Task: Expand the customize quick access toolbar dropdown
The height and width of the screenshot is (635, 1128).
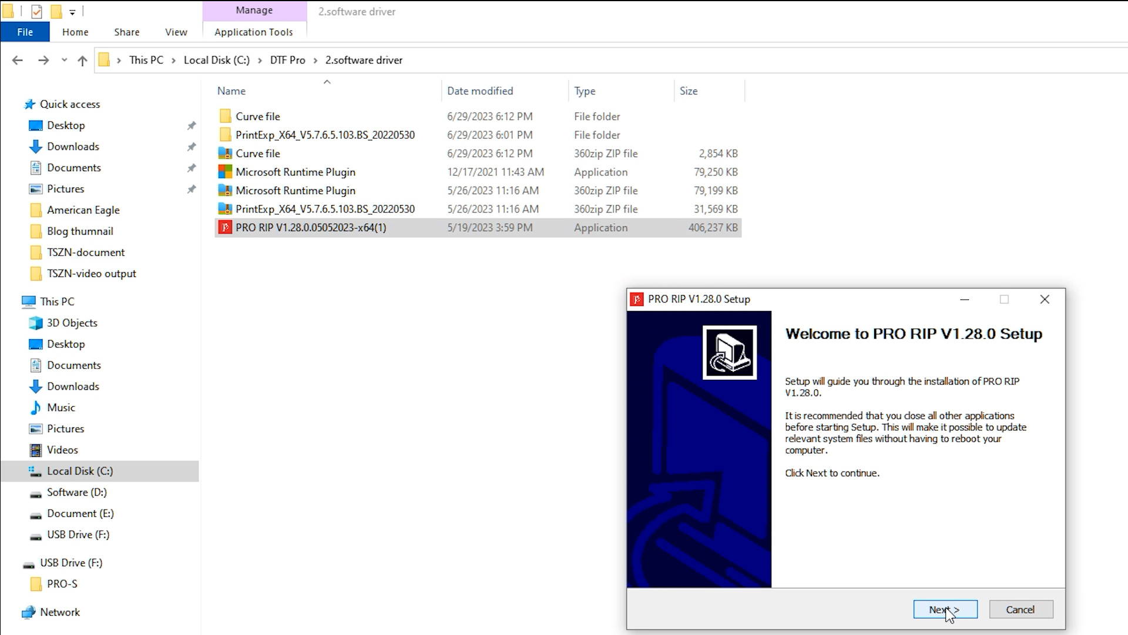Action: (72, 12)
